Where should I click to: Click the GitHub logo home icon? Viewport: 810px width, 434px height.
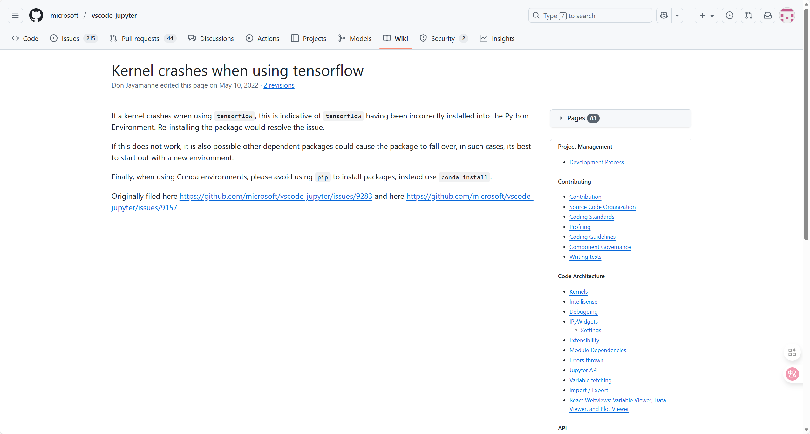point(36,16)
